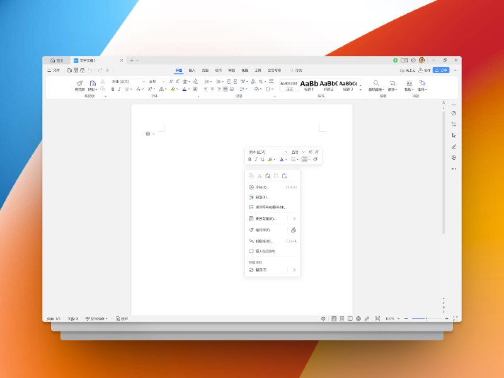Click the fullscreen icon in the status bar
Viewport: 504px width, 378px height.
click(455, 319)
